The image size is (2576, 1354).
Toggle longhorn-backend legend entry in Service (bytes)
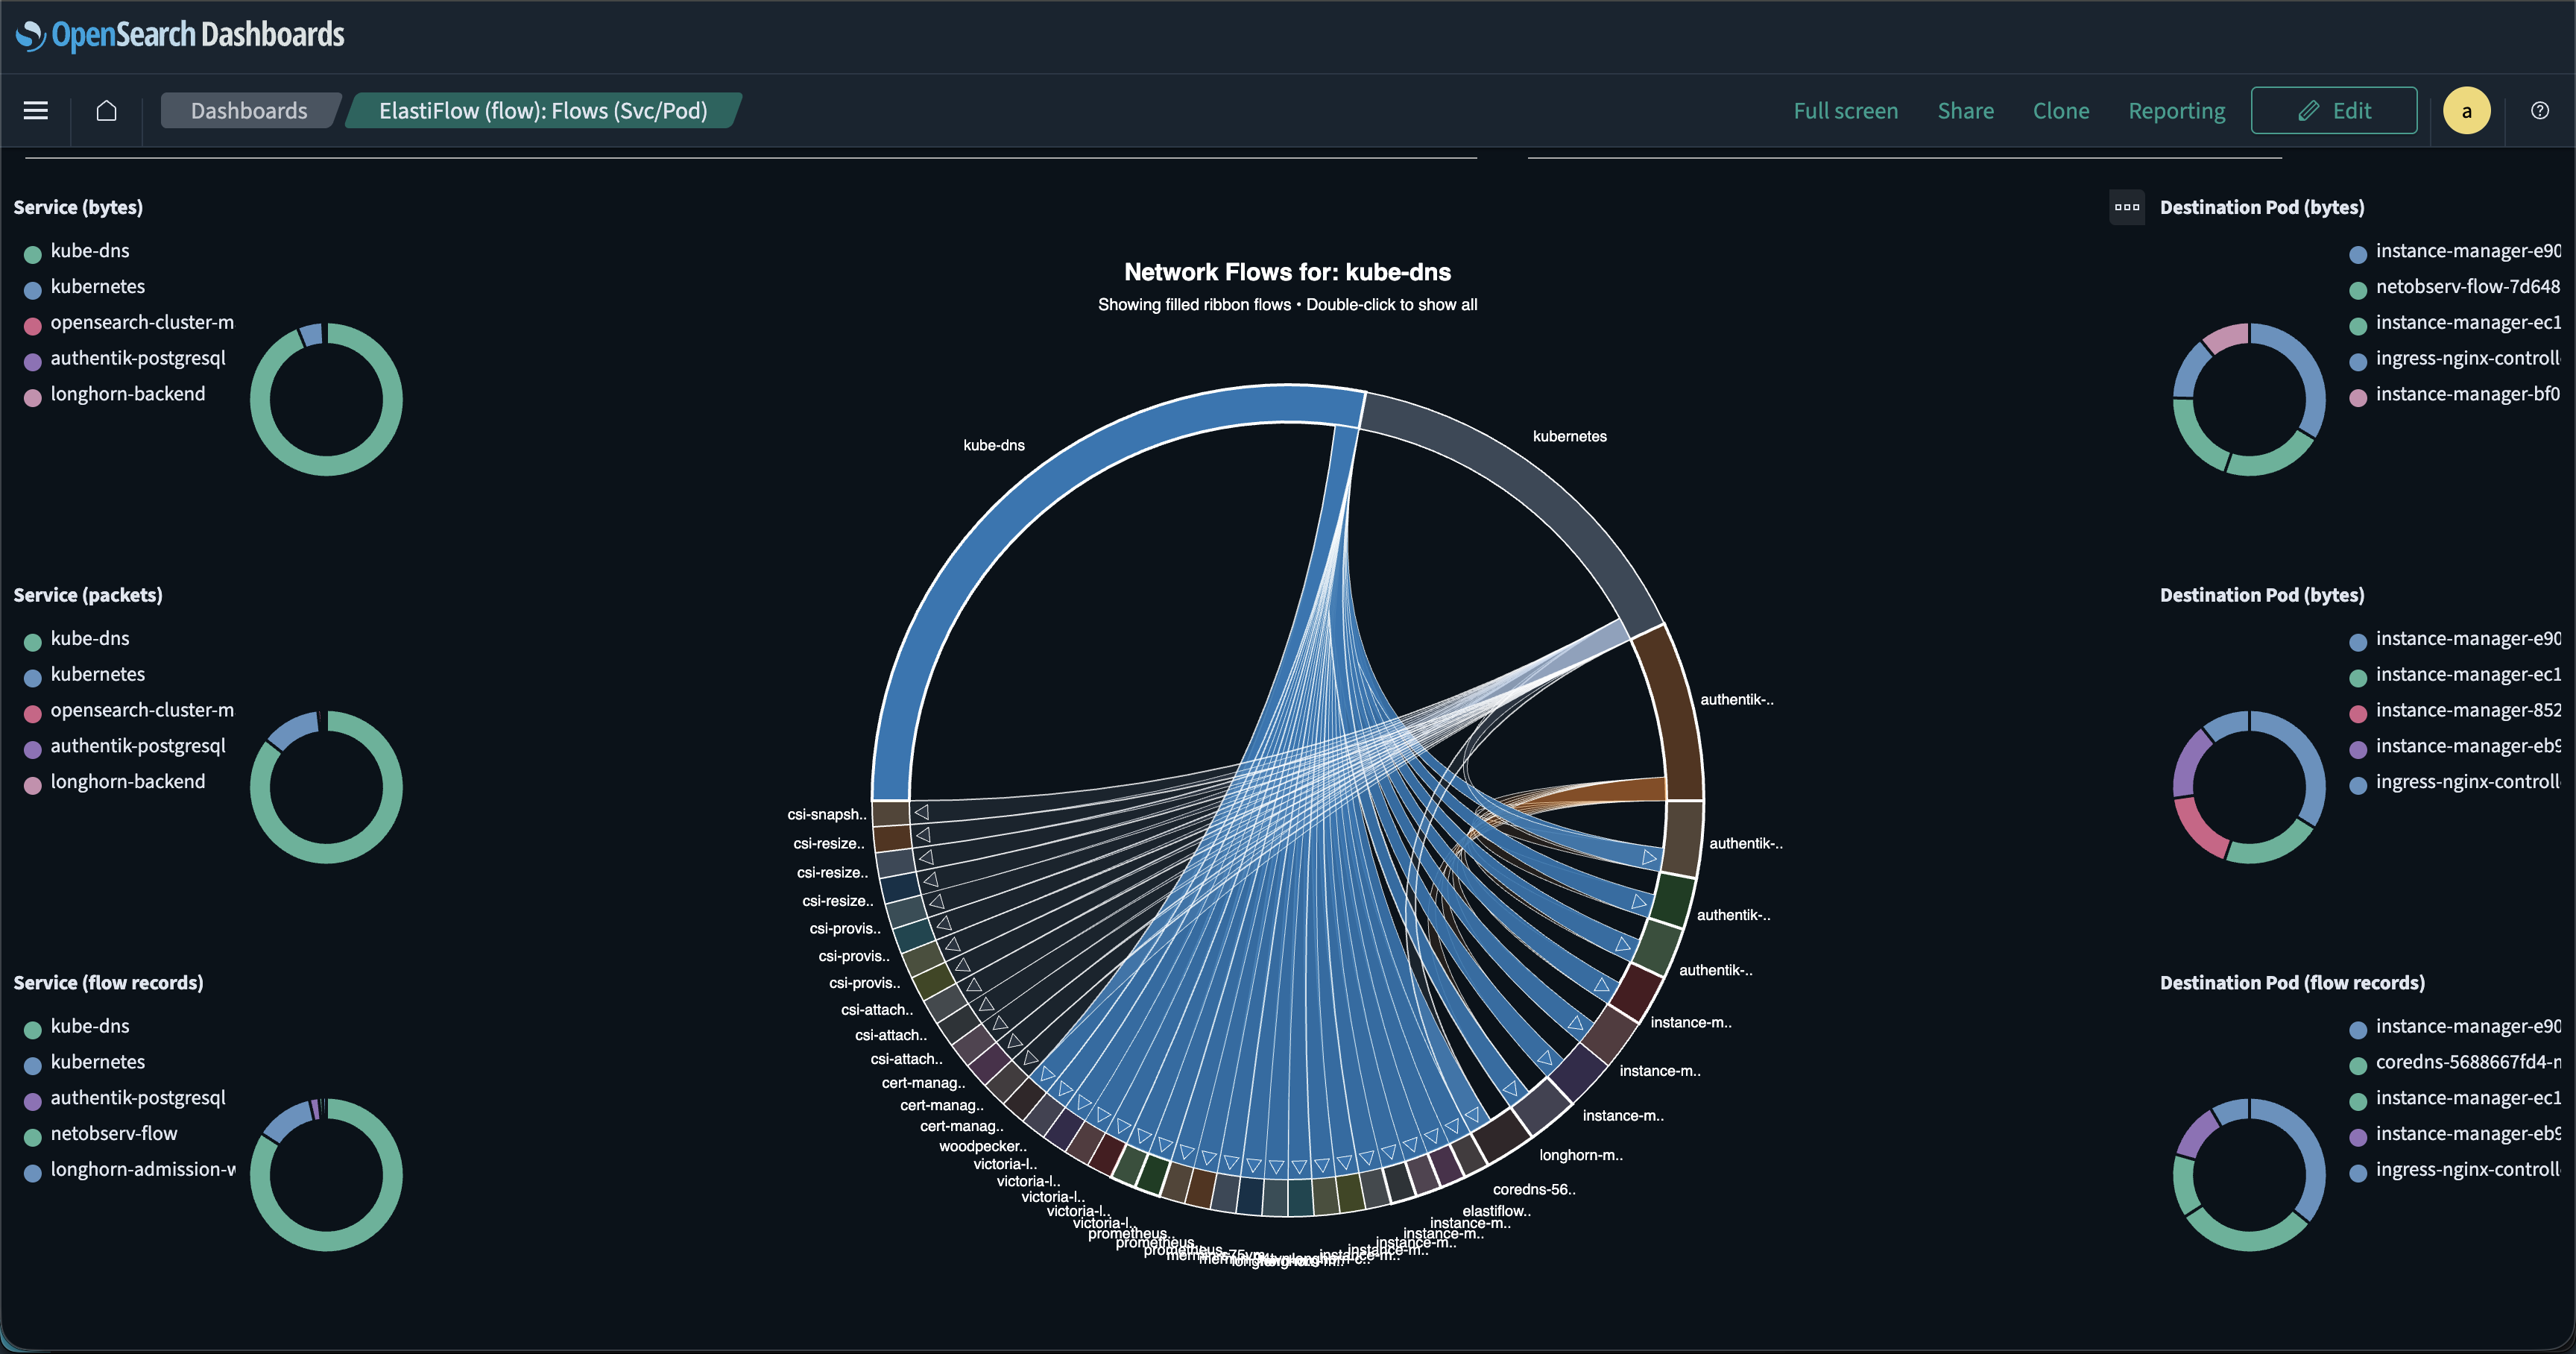coord(127,394)
